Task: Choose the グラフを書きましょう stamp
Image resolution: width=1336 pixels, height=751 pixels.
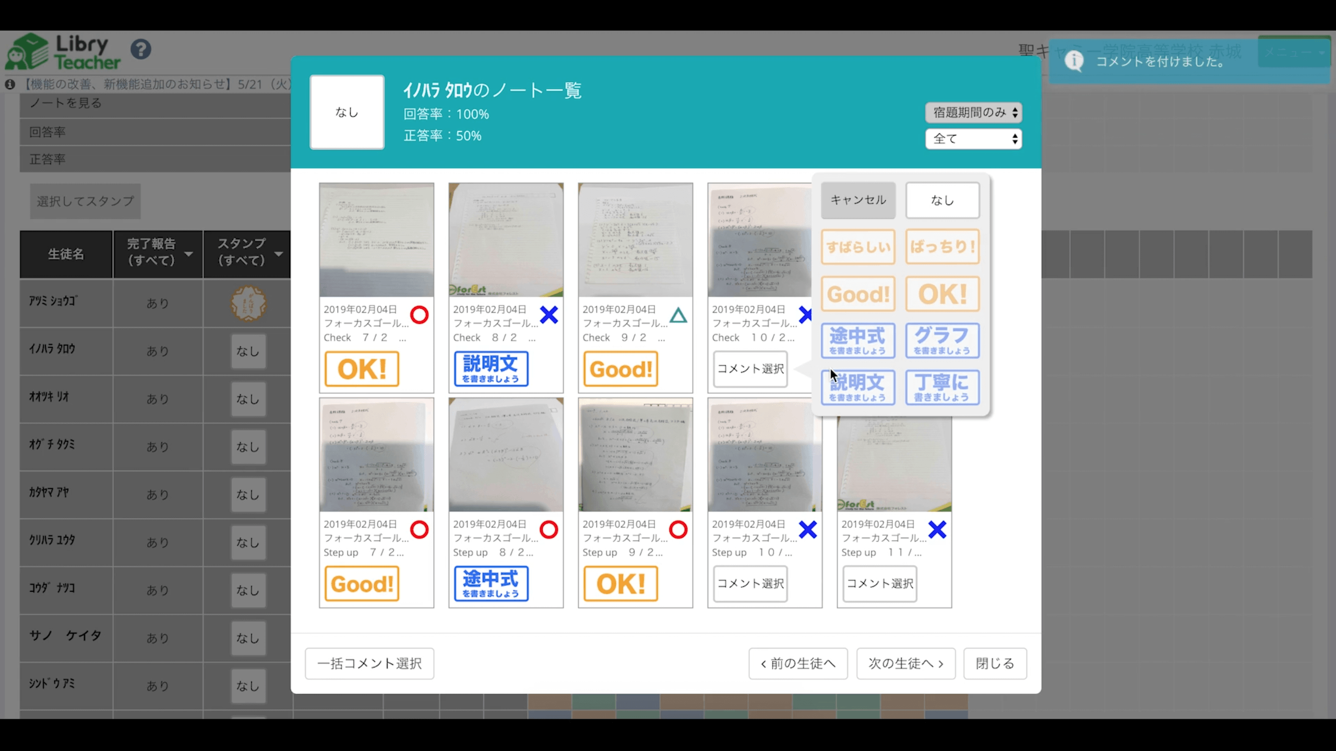Action: click(942, 341)
